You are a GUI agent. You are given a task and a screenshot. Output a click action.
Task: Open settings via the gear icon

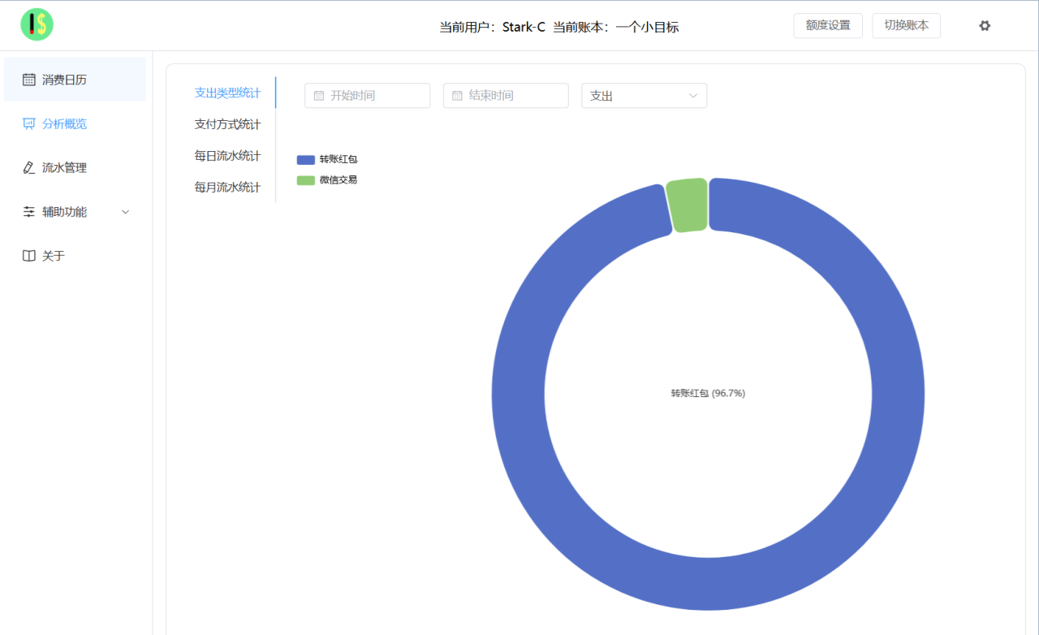(x=985, y=26)
